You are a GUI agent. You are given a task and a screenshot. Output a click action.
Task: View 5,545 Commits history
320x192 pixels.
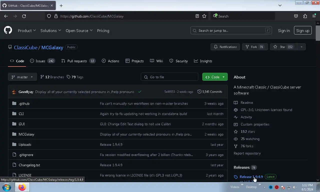pyautogui.click(x=210, y=92)
